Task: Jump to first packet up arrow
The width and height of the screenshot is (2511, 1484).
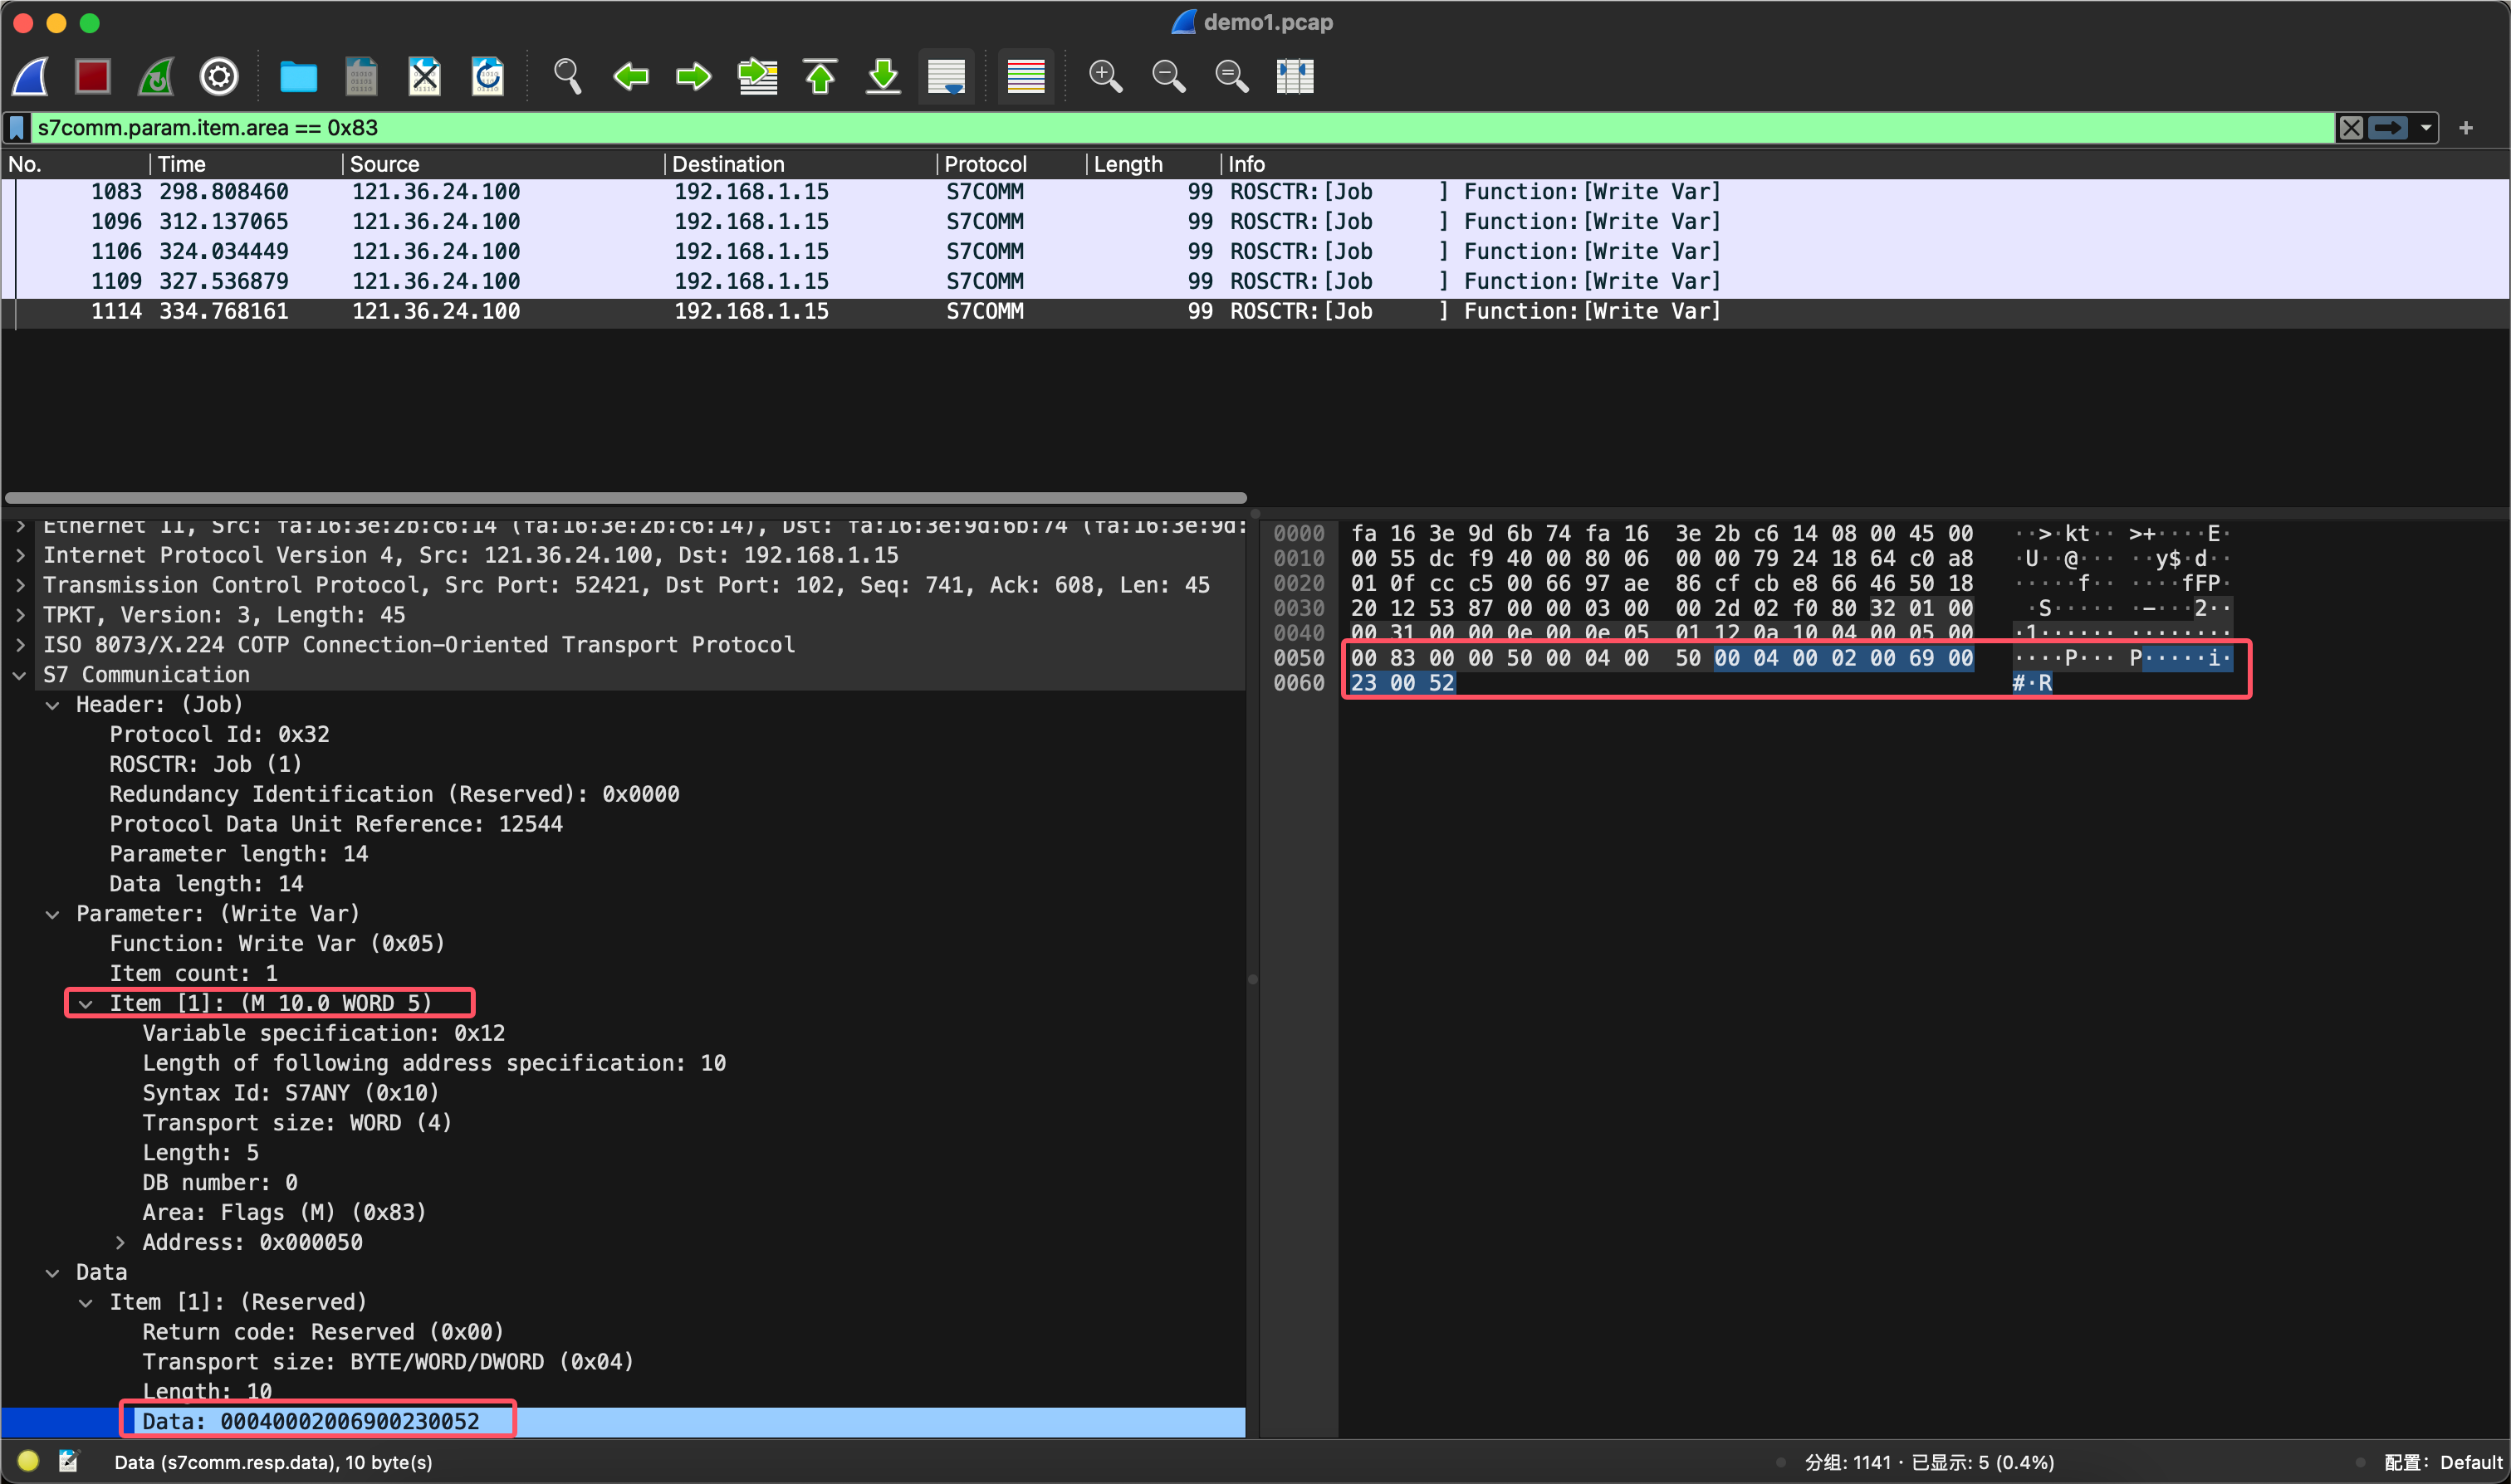Action: [820, 76]
